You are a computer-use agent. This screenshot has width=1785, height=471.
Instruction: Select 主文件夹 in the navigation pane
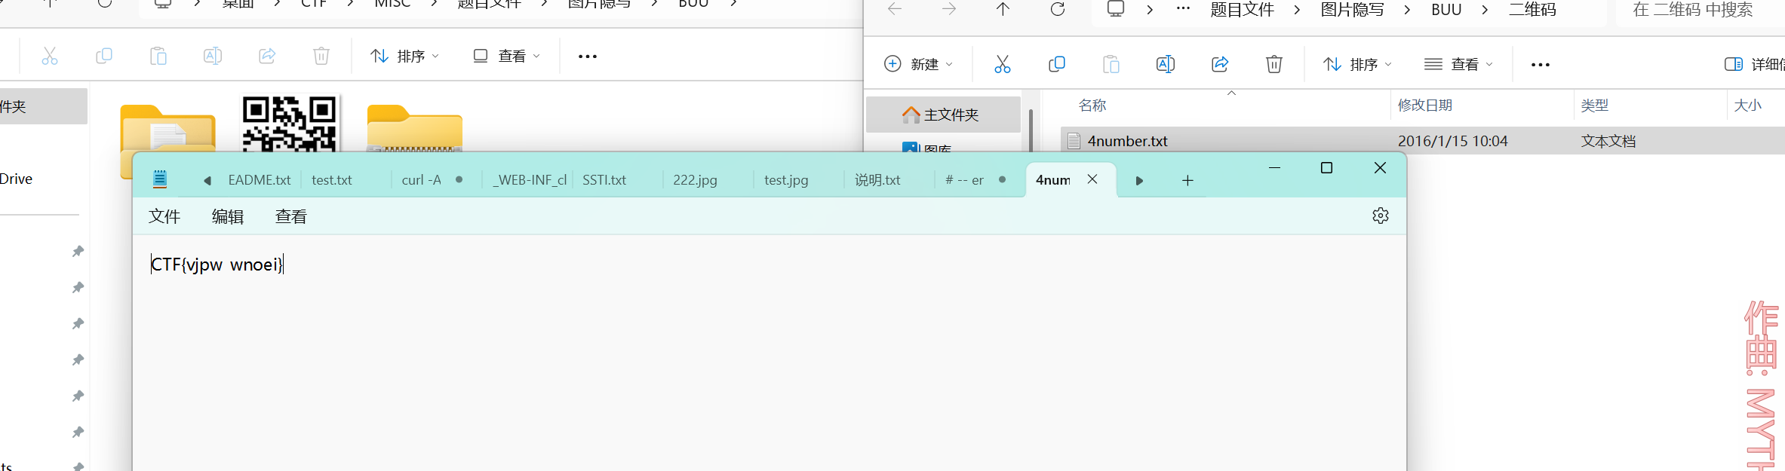(x=942, y=115)
